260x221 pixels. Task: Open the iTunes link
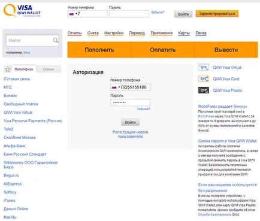[x=9, y=201]
